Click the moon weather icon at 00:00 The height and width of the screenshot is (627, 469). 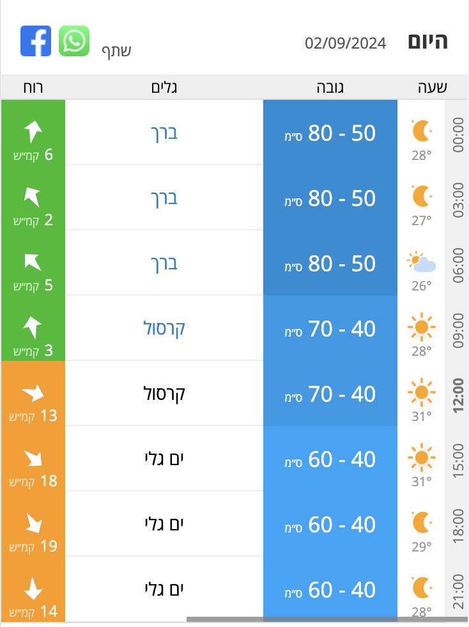click(422, 131)
